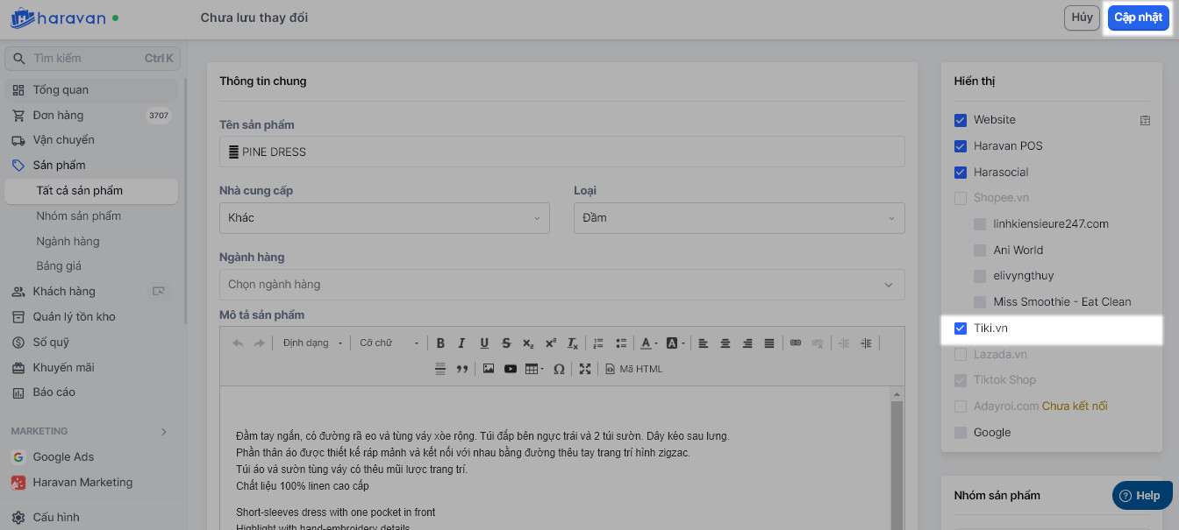
Task: Open the calendar icon beside Website
Action: [x=1145, y=120]
